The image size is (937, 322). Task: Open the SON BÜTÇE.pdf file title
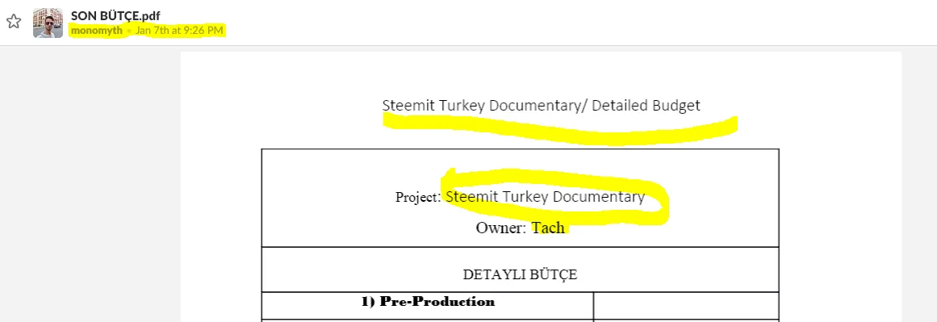coord(115,15)
